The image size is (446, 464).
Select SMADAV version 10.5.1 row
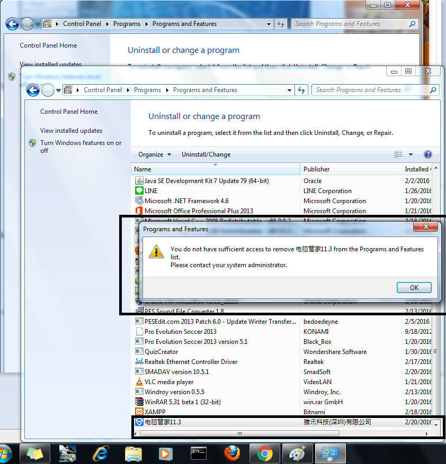pyautogui.click(x=281, y=371)
